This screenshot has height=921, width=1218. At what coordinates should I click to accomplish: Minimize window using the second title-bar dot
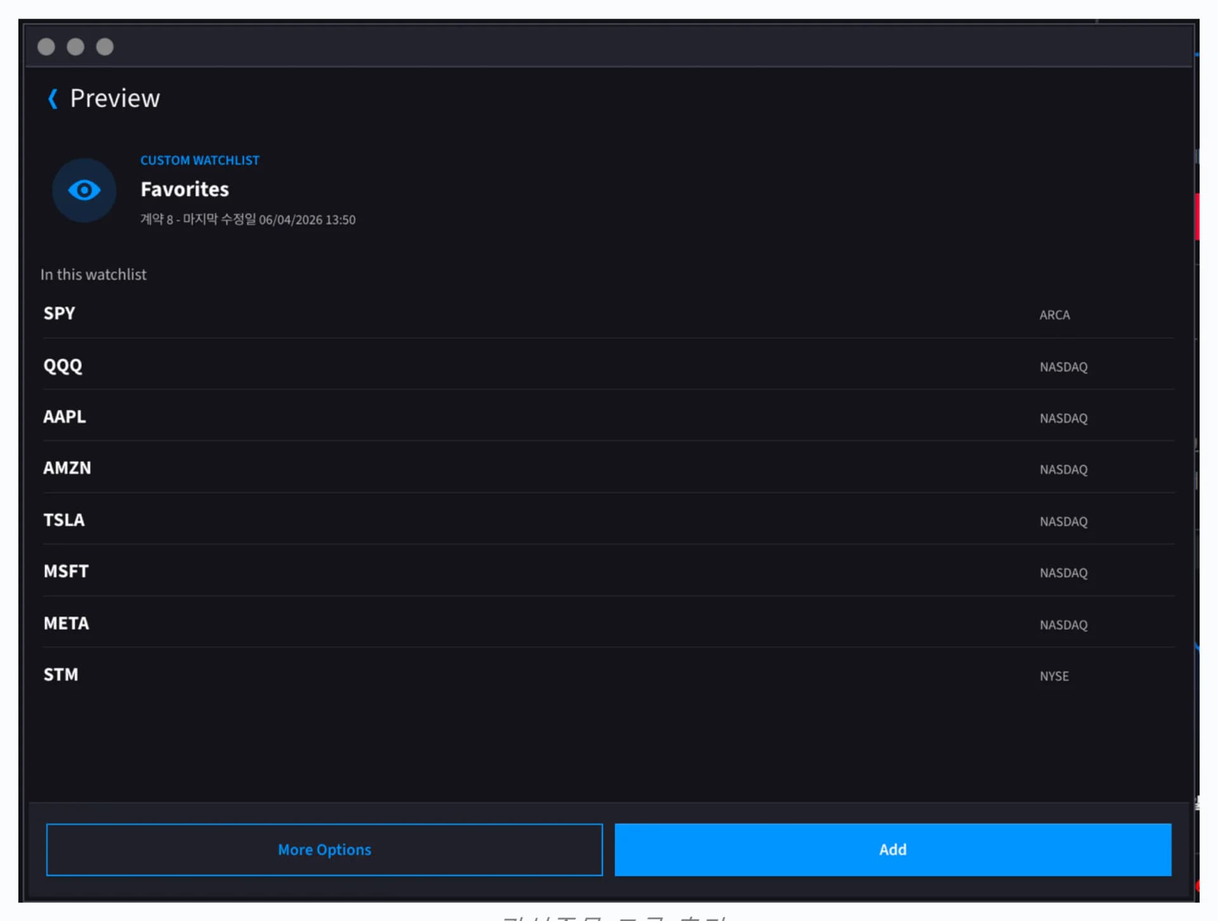tap(75, 47)
